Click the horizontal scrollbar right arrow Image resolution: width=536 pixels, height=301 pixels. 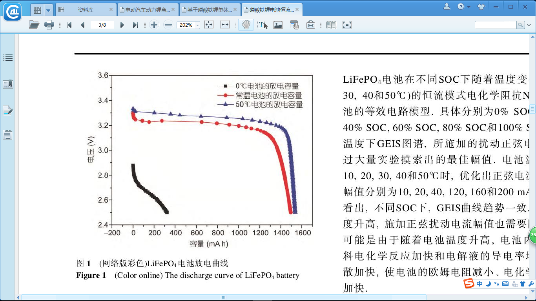point(527,298)
